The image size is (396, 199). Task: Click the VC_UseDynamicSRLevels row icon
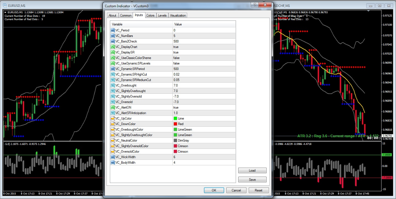click(112, 63)
